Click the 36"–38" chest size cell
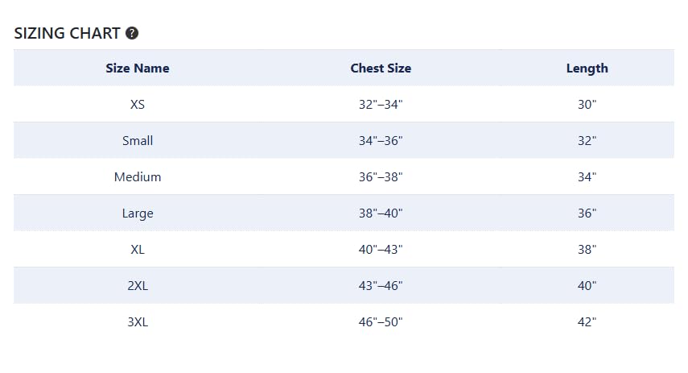This screenshot has width=688, height=373. coord(381,177)
